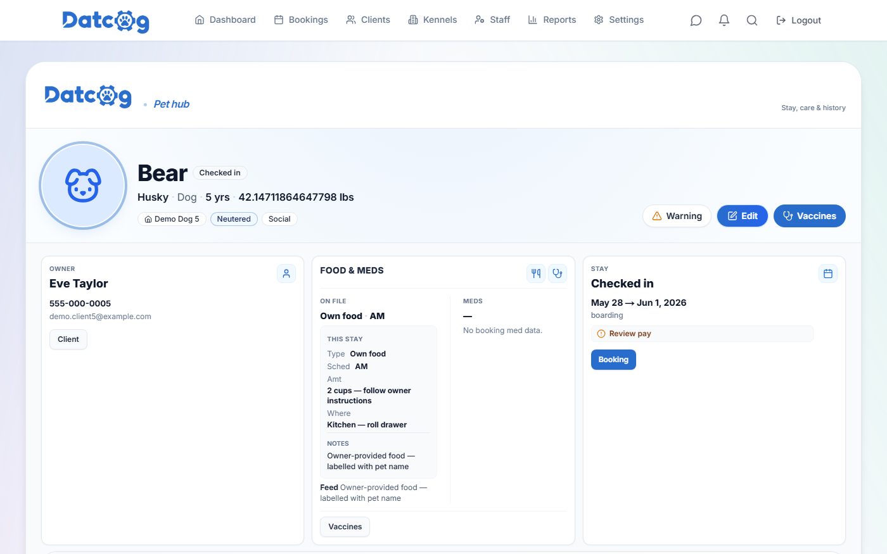
Task: Click the Neutered tag
Action: click(234, 219)
